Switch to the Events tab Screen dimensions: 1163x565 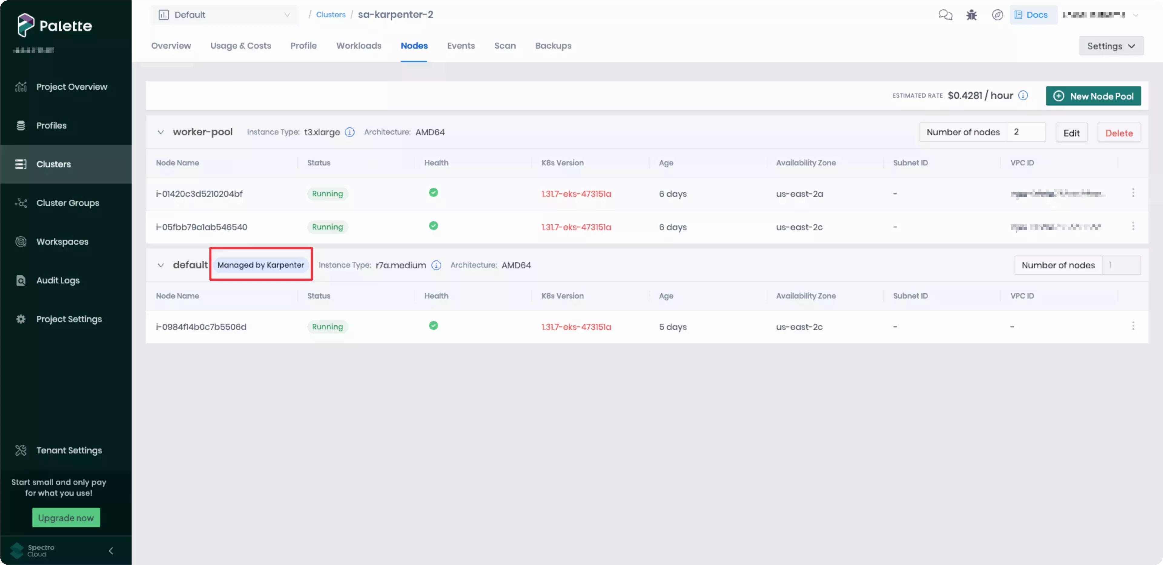[461, 46]
